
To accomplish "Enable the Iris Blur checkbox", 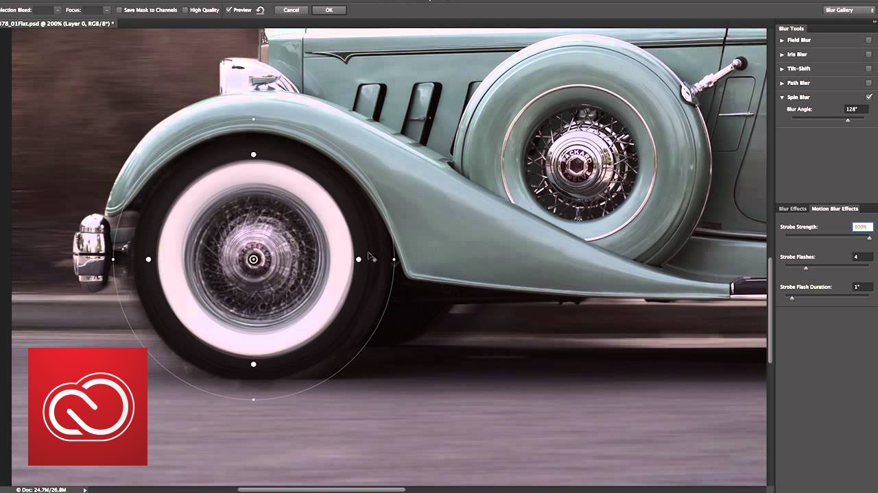I will click(869, 54).
